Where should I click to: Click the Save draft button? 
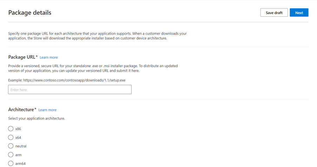pos(274,13)
